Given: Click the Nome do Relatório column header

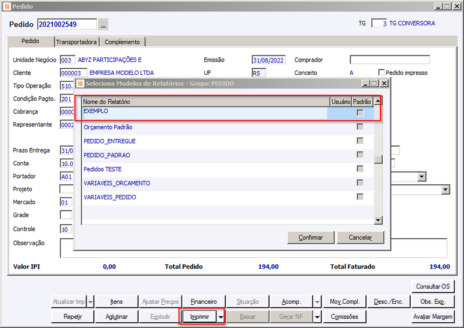Looking at the screenshot, I should click(206, 101).
